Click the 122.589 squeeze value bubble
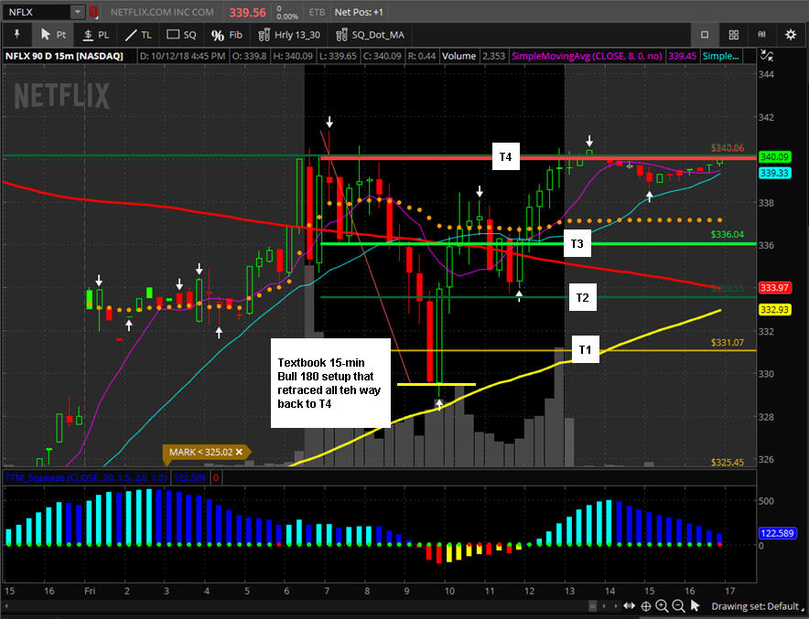This screenshot has height=619, width=809. click(777, 533)
